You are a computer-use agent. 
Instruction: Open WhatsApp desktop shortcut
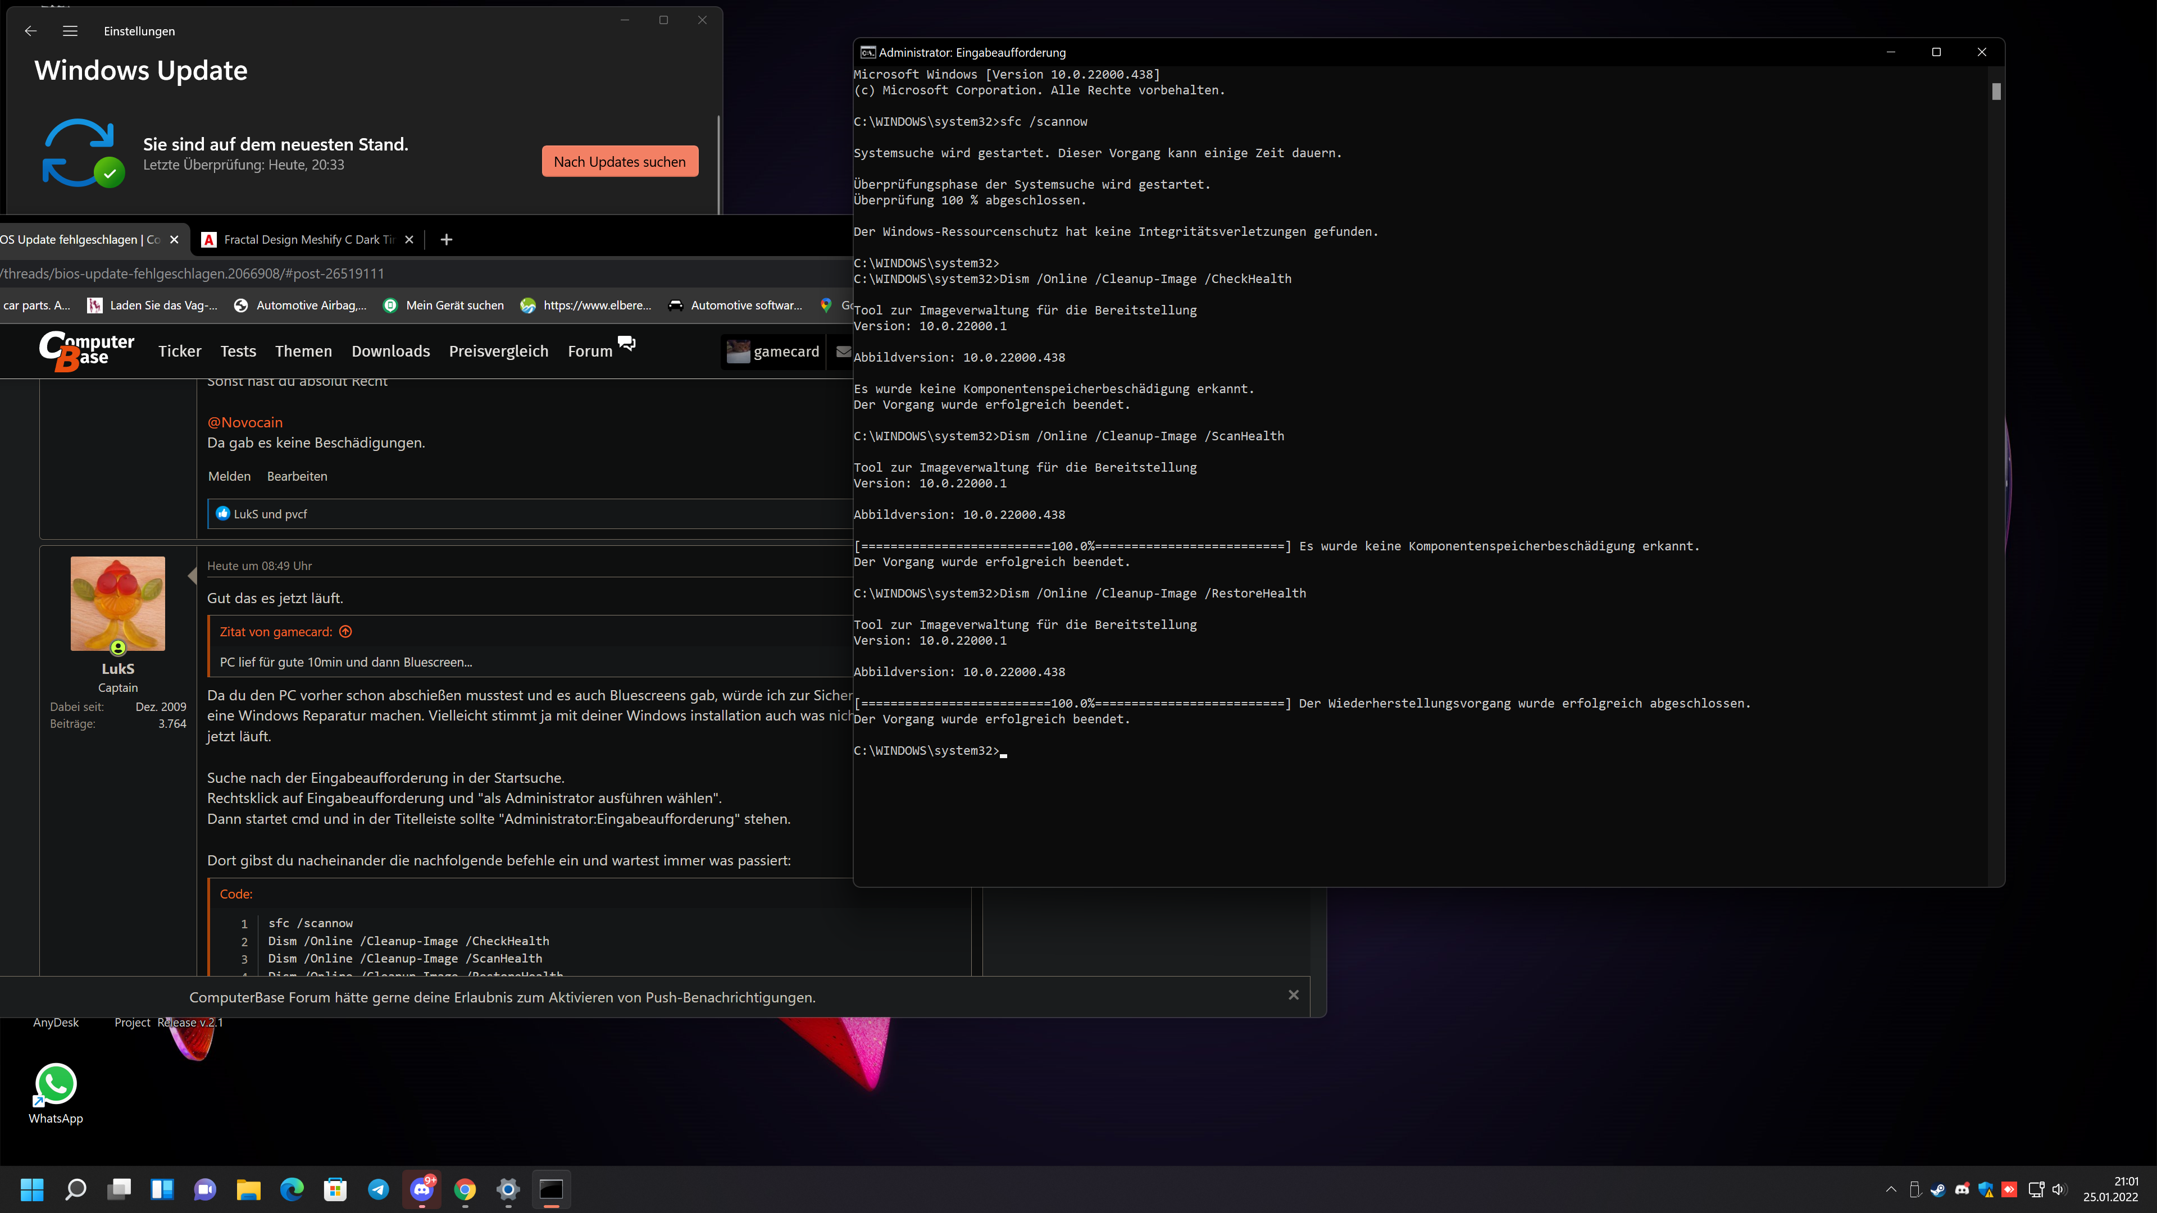56,1085
